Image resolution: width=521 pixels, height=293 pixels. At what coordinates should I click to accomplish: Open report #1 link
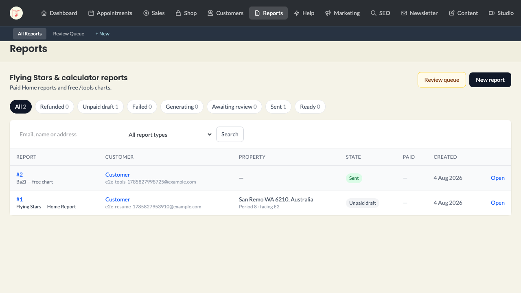(20, 199)
